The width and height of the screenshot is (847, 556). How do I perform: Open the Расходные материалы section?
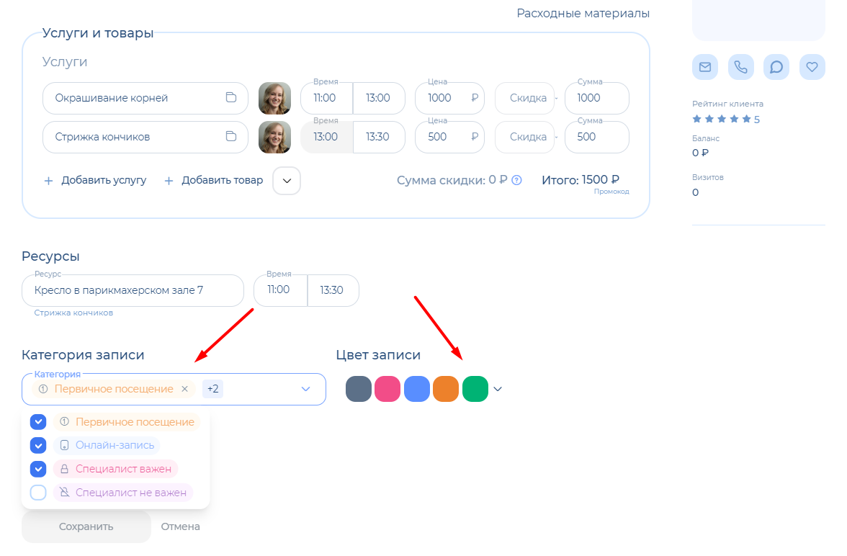click(x=583, y=14)
